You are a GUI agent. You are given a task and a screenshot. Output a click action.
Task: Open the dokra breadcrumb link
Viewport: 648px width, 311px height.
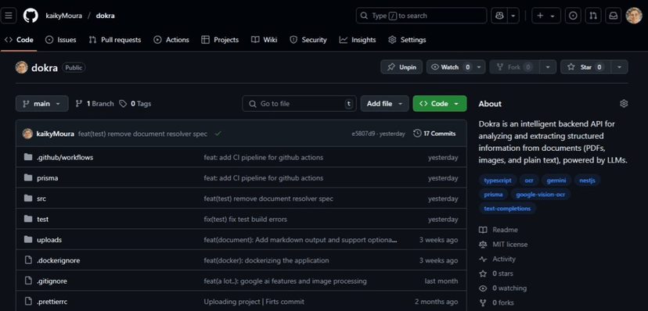105,16
